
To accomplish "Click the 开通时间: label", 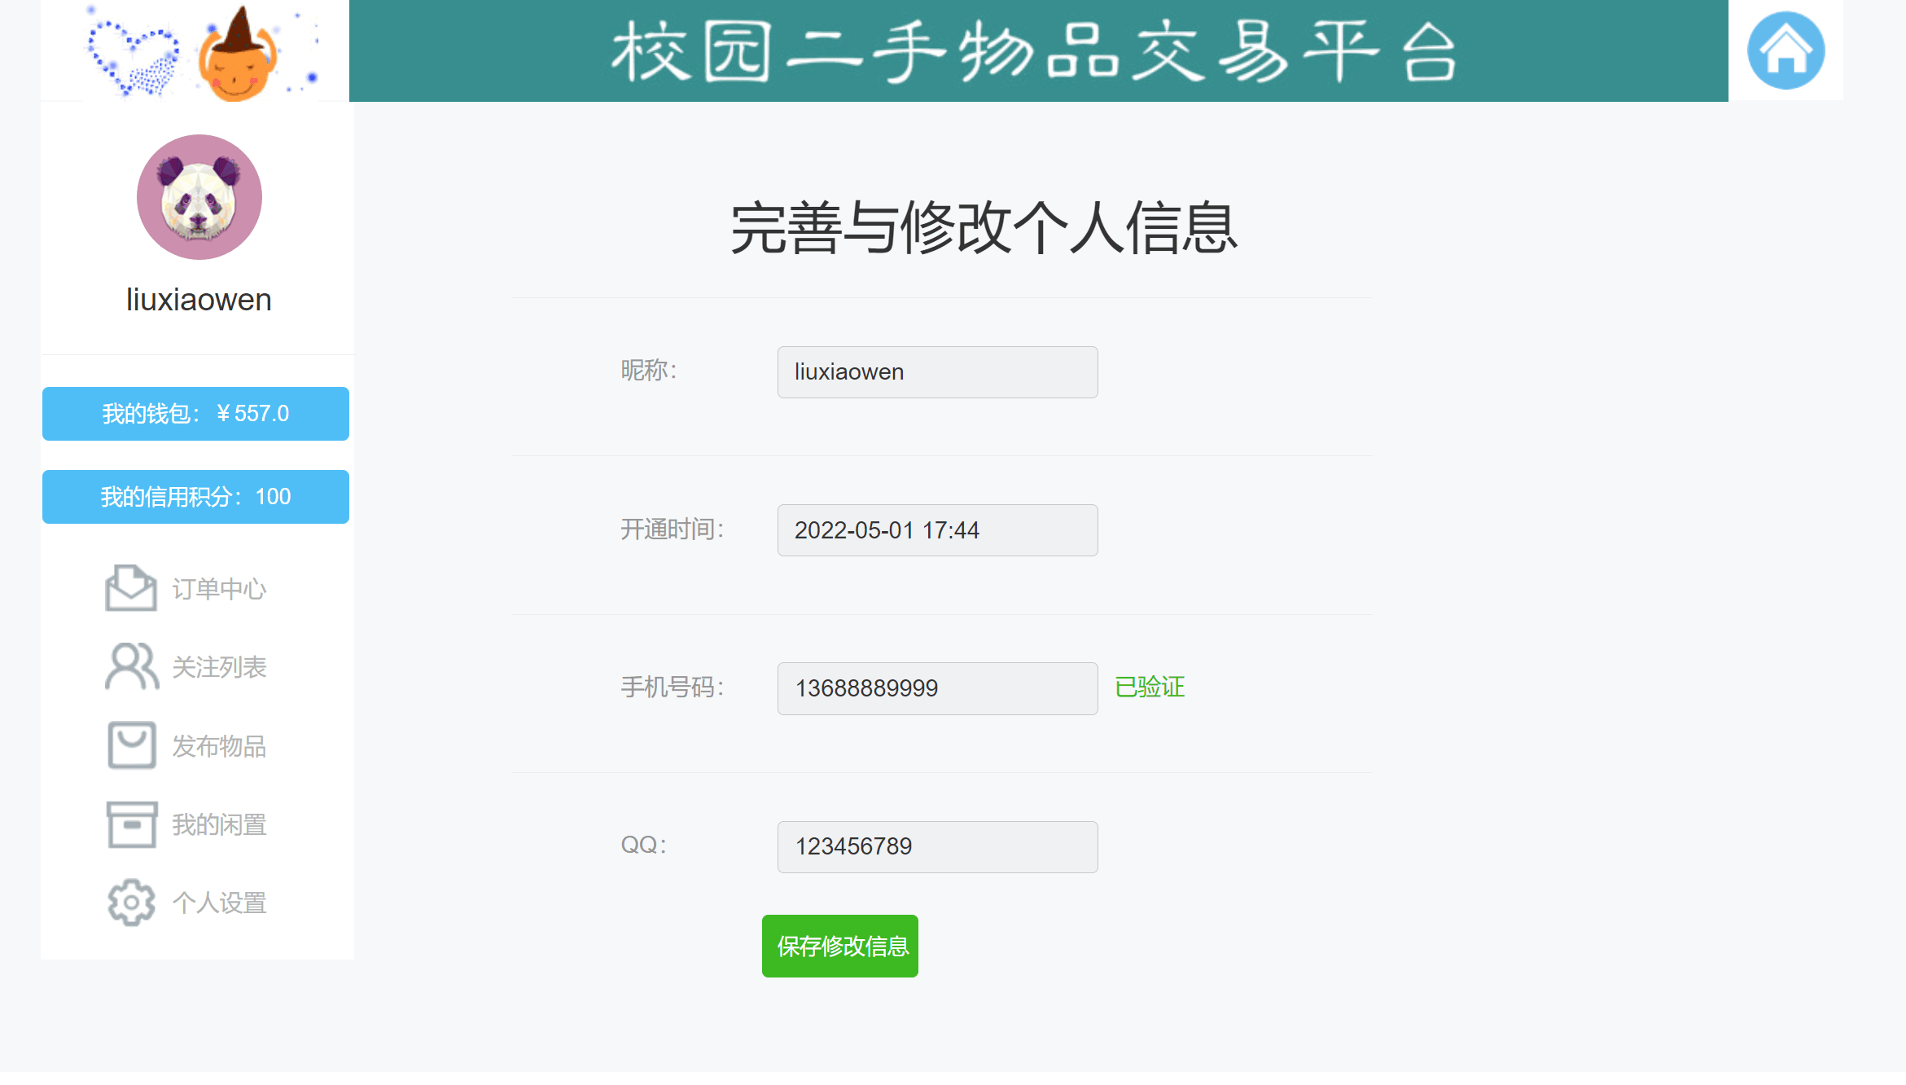I will [673, 529].
